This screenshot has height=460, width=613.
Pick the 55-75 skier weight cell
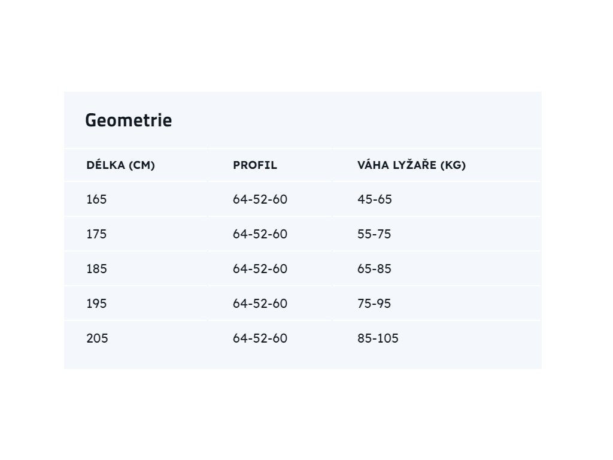click(374, 234)
